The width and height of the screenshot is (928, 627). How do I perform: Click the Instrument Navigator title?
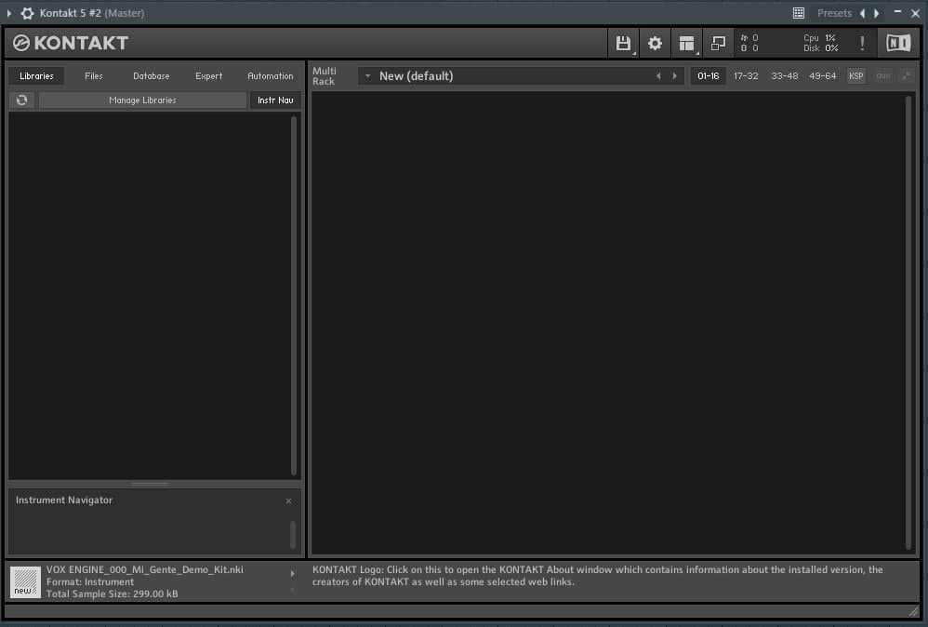tap(64, 500)
